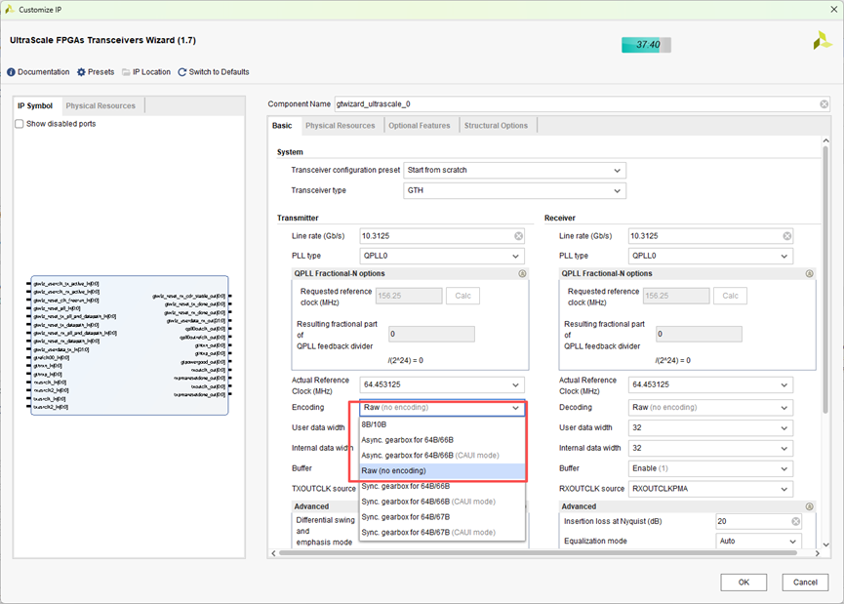Clear Receiver line rate value icon

point(787,236)
